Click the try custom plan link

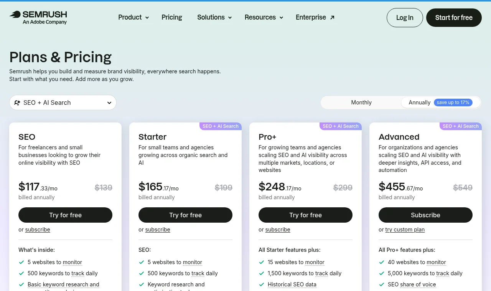405,230
